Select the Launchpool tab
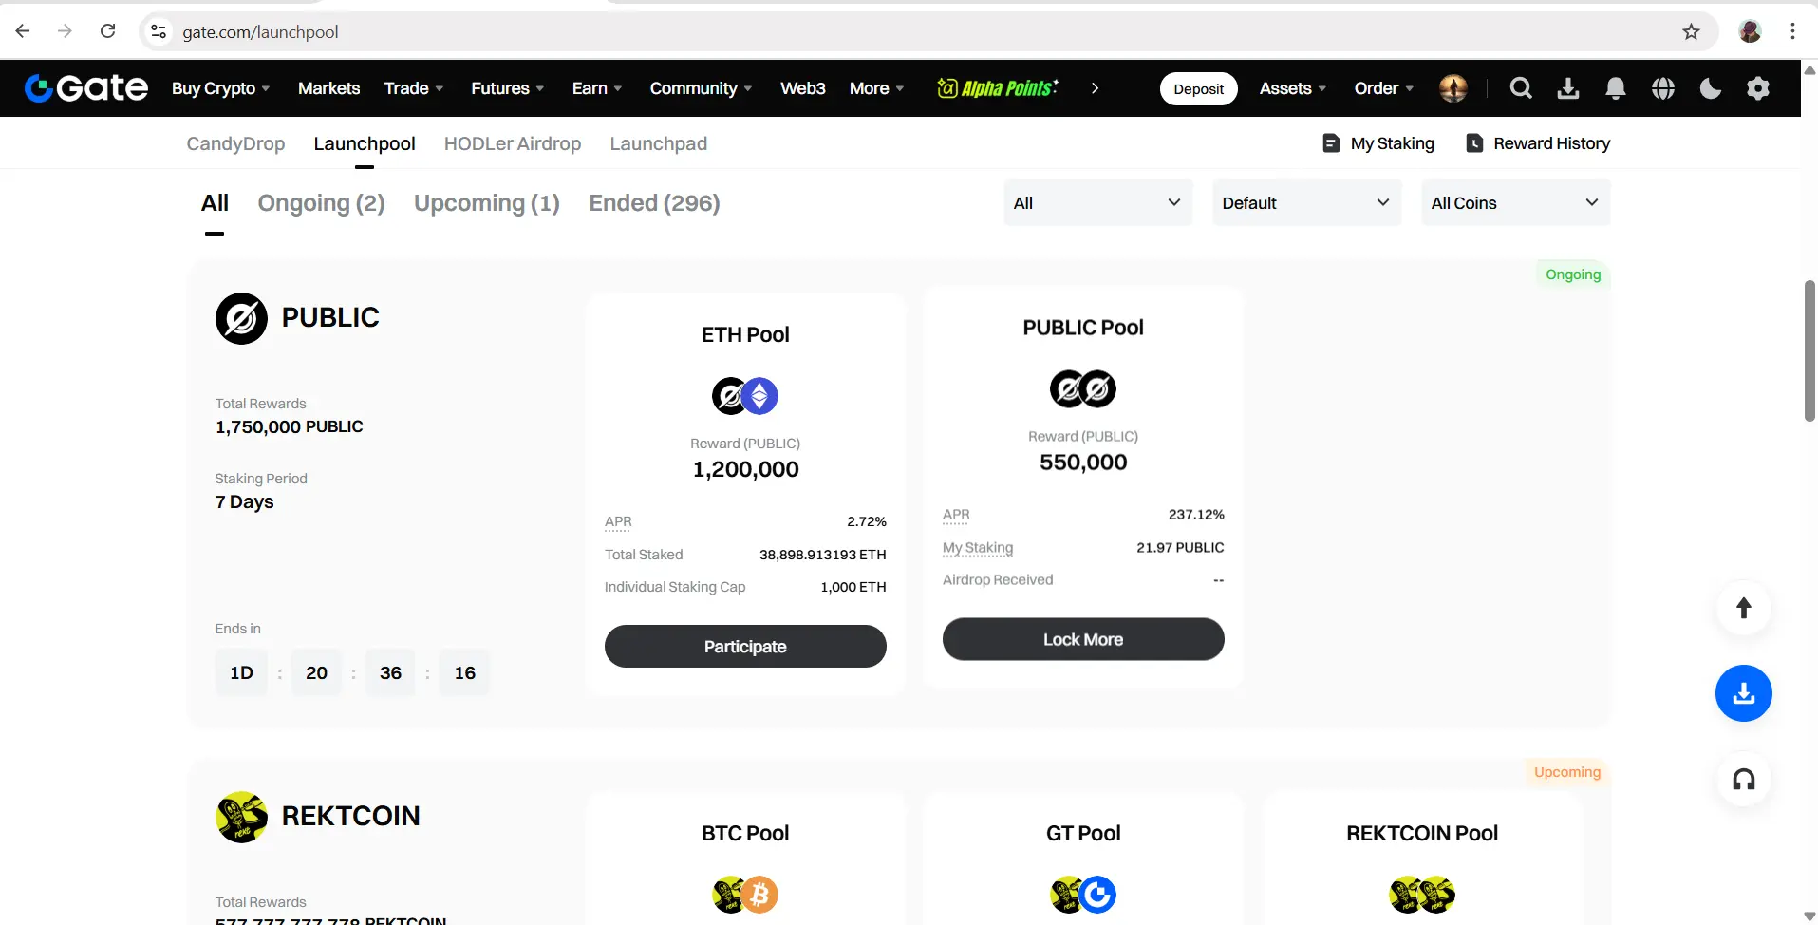 tap(365, 143)
